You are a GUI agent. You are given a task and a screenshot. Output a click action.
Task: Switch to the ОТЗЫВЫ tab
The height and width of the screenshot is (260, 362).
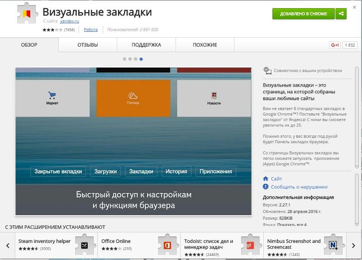(88, 45)
